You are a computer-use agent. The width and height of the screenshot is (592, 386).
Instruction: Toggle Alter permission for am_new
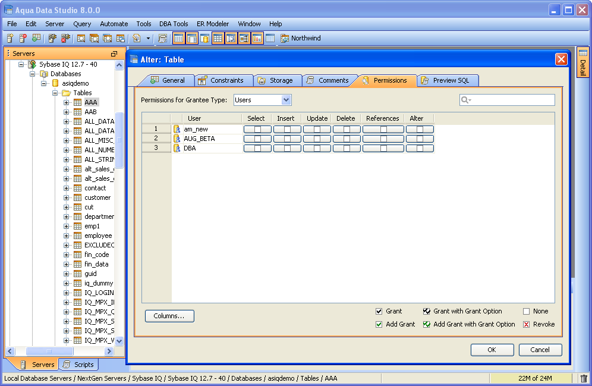(420, 129)
